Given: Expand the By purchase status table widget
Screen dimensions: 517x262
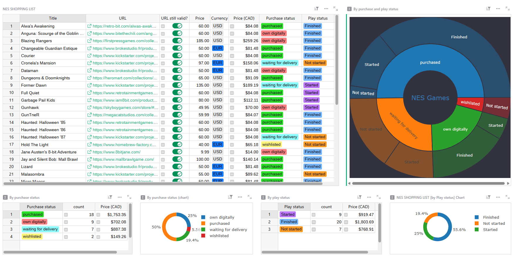Looking at the screenshot, I should click(129, 197).
